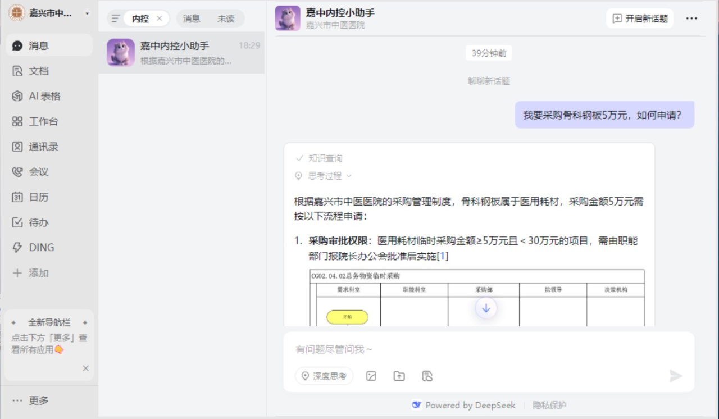The width and height of the screenshot is (719, 419).
Task: Open the 文档 (Docs) sidebar item
Action: coord(38,71)
